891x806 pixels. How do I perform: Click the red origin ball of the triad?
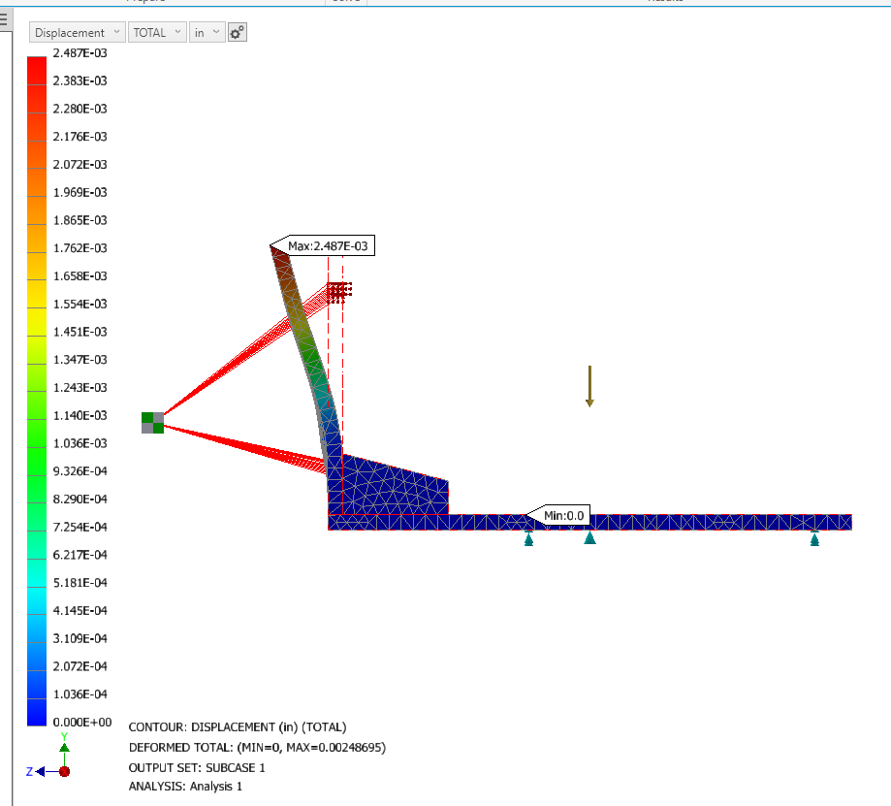tap(65, 771)
